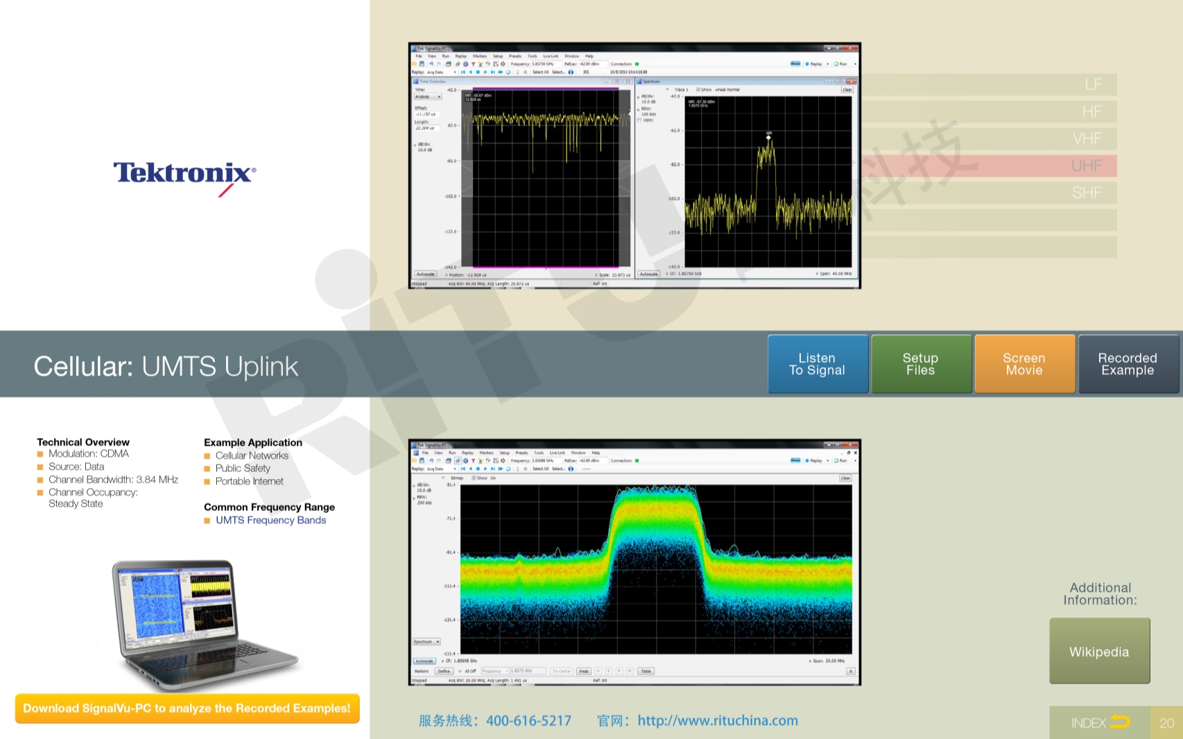Screen dimensions: 1183x739
Task: Click the blue info icon in the bottom replay bar
Action: 571,469
